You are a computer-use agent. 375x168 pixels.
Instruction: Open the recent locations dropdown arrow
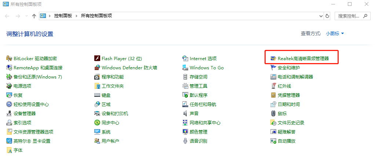(x=26, y=16)
